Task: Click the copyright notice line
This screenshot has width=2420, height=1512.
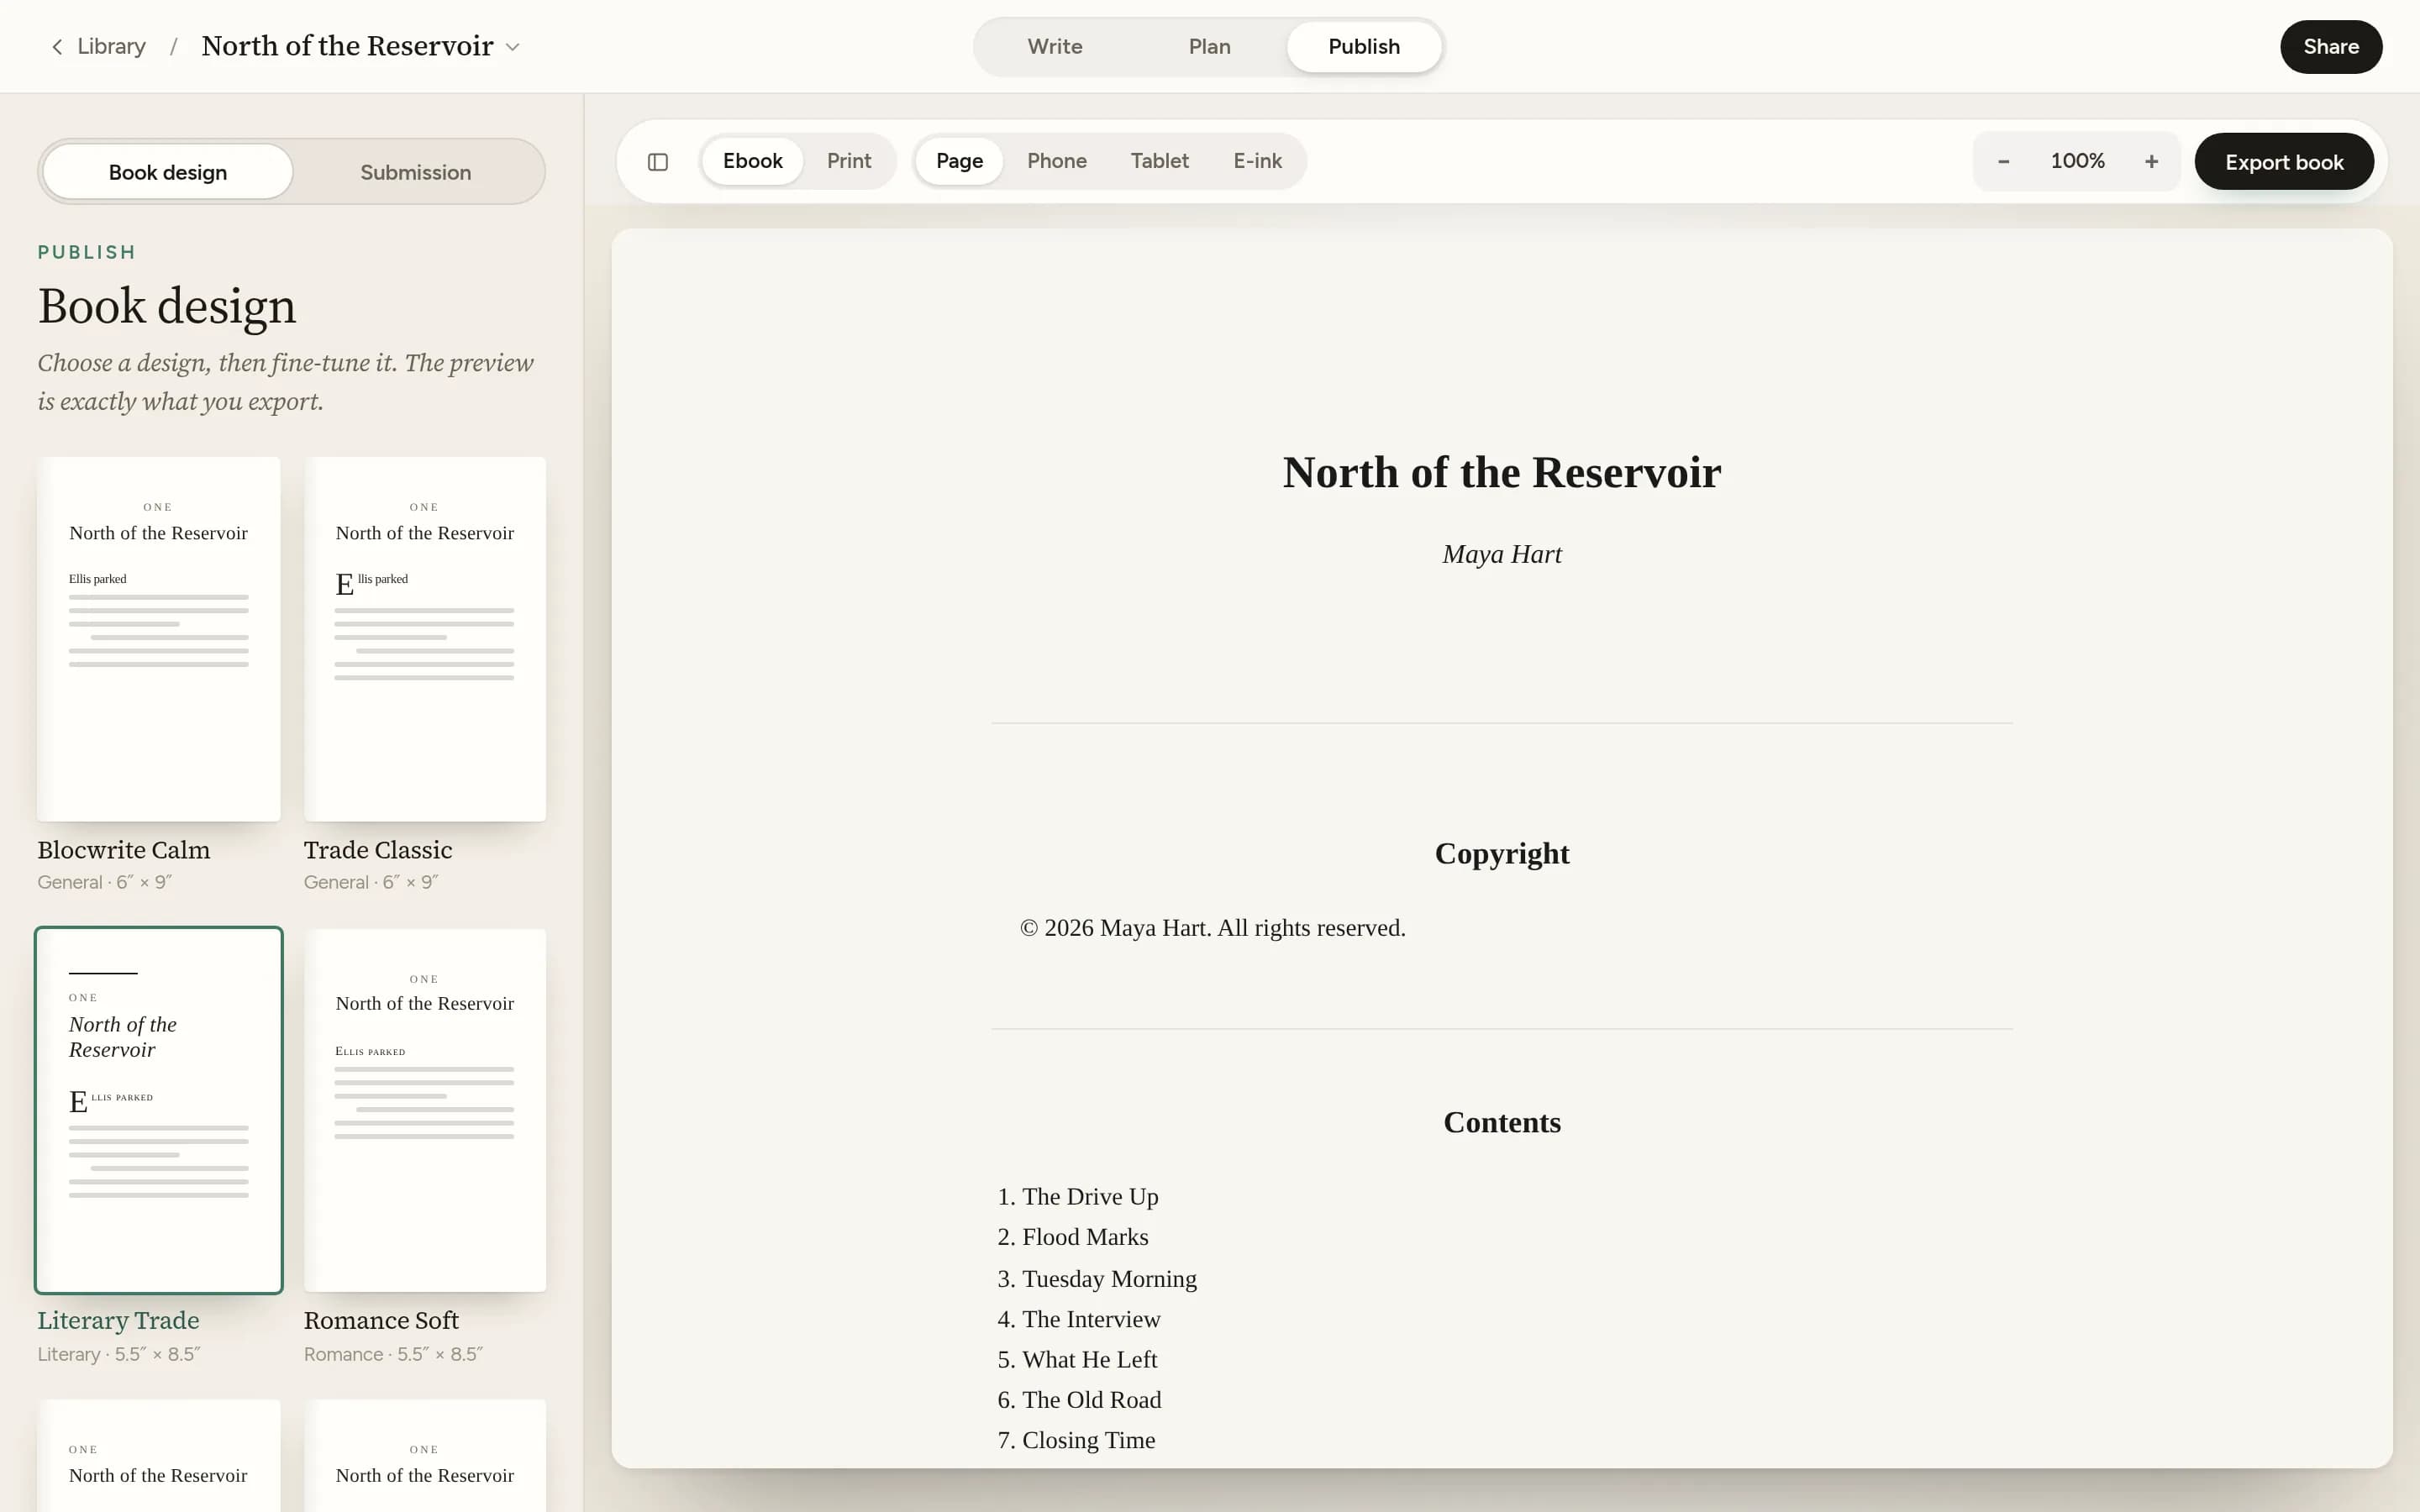Action: tap(1212, 928)
